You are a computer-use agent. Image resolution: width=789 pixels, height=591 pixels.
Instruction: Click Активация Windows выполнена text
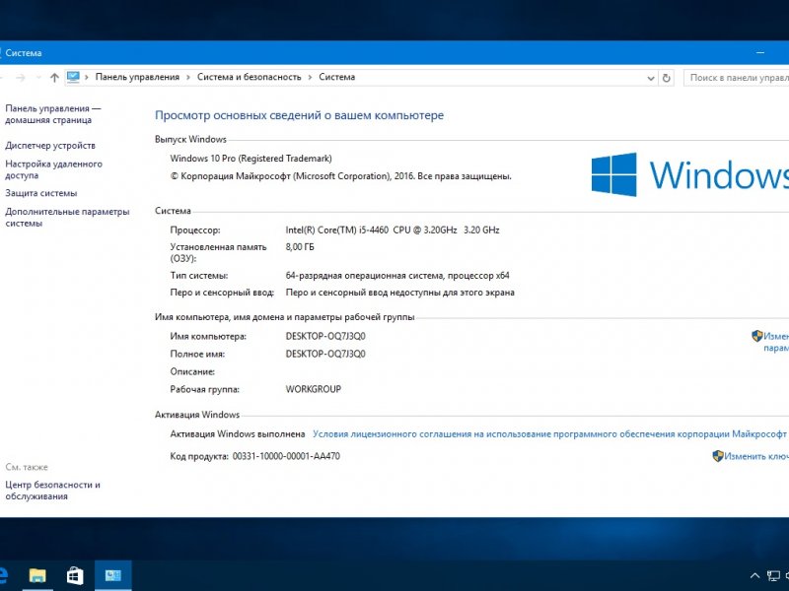coord(238,433)
